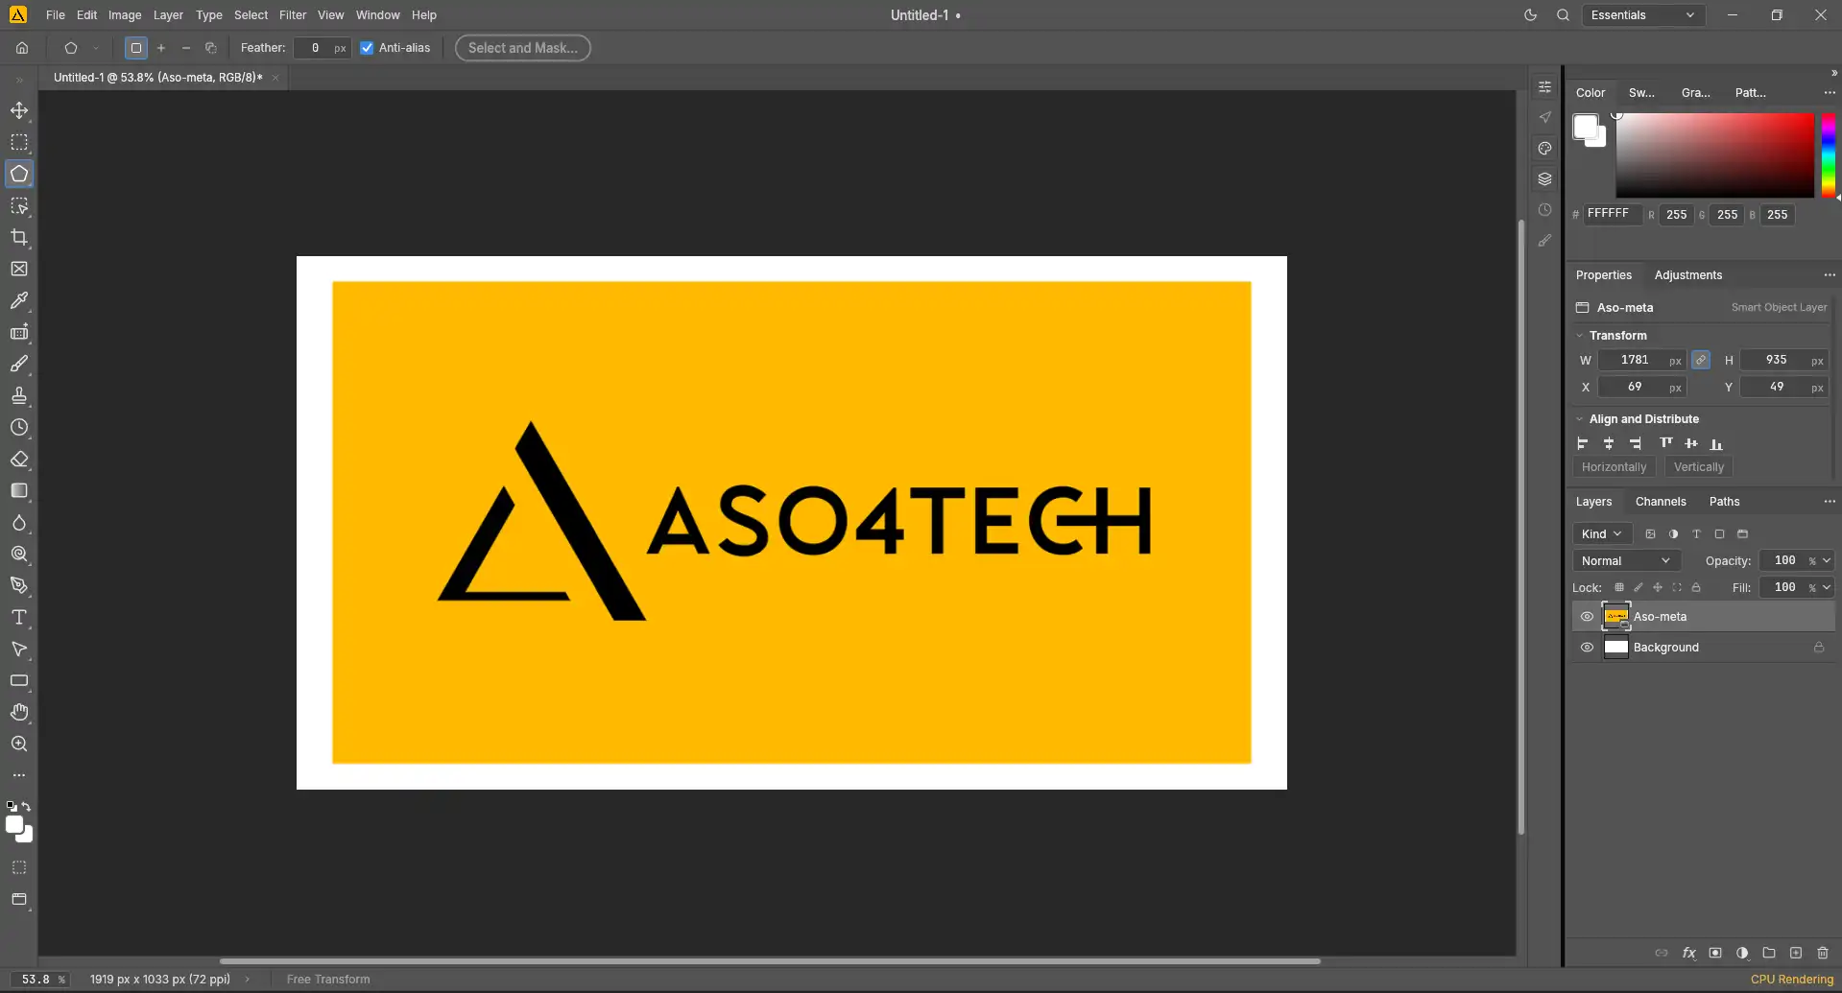Select the Gradient tool
The height and width of the screenshot is (993, 1842).
click(x=19, y=491)
